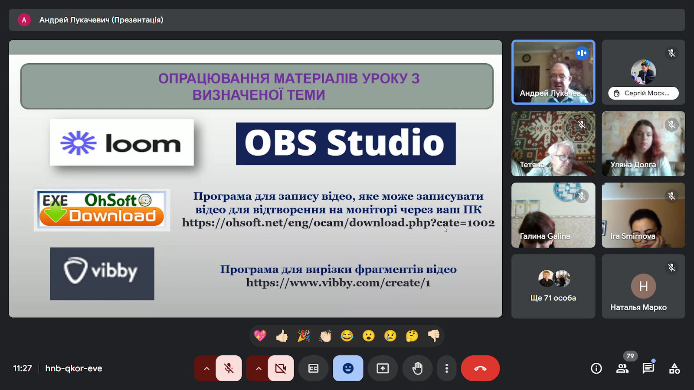This screenshot has width=694, height=390.
Task: Click the Андрей Лукачевич (Презентація) title
Action: pyautogui.click(x=101, y=20)
